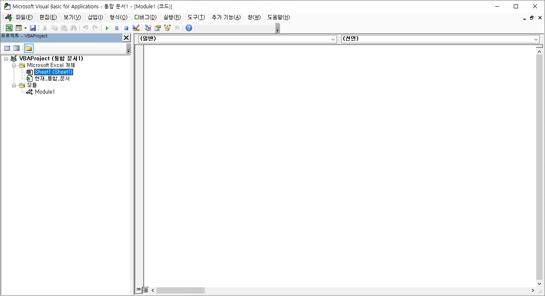Click the code window scroll right arrow

coord(533,290)
